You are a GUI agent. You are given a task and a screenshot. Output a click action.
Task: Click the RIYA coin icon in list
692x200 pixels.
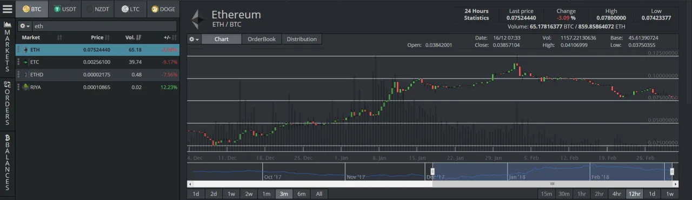coord(25,87)
